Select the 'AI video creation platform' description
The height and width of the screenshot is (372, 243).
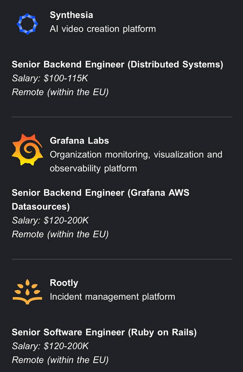click(x=103, y=29)
